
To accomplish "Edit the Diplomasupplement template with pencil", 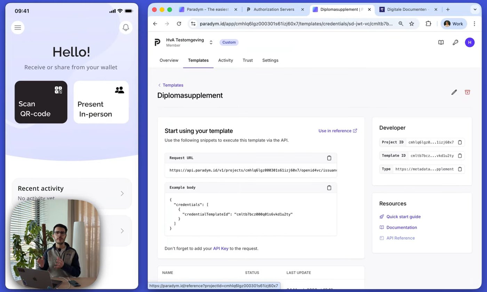I will [454, 92].
